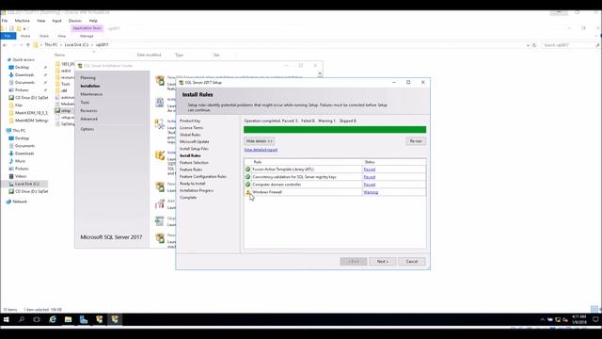
Task: Select Network in navigation pane
Action: pyautogui.click(x=20, y=202)
